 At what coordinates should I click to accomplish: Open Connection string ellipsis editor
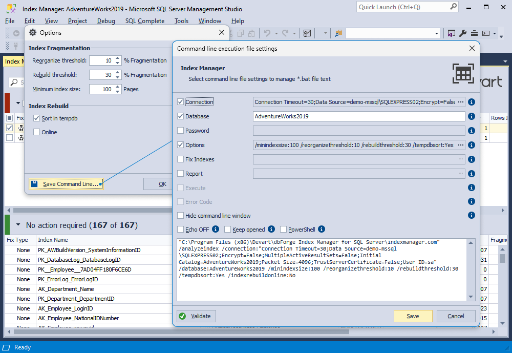(x=460, y=102)
